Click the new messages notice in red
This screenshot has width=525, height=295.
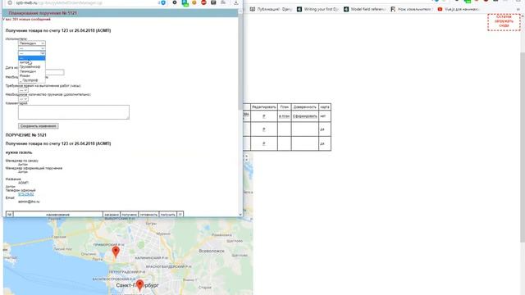pos(27,20)
